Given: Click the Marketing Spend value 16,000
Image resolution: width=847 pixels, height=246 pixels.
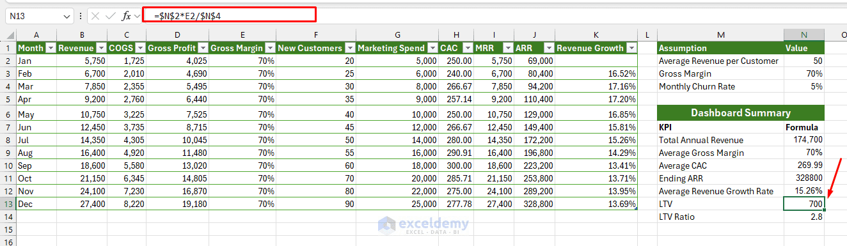Looking at the screenshot, I should pyautogui.click(x=397, y=153).
